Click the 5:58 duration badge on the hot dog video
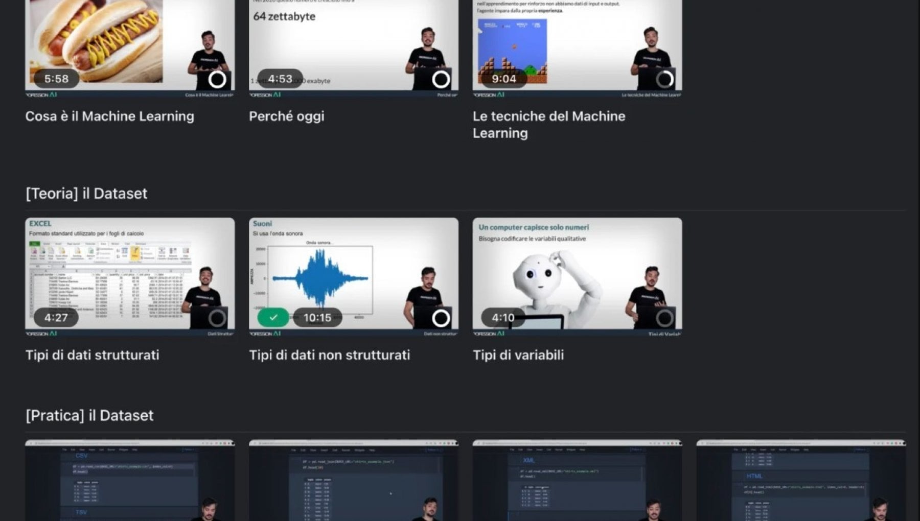 (56, 79)
